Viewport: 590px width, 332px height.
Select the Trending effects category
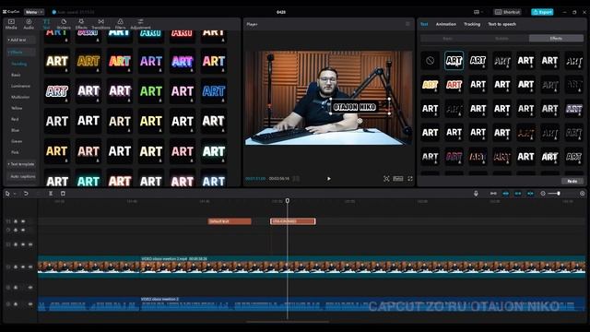click(19, 64)
